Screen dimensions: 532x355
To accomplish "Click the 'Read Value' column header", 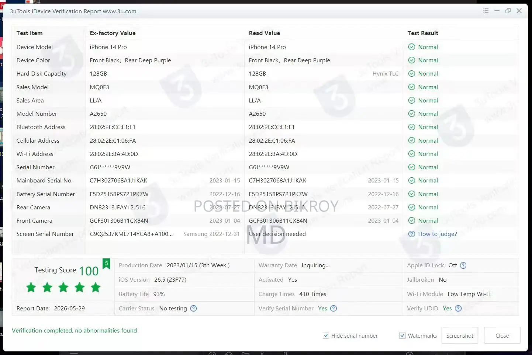I will tap(265, 33).
